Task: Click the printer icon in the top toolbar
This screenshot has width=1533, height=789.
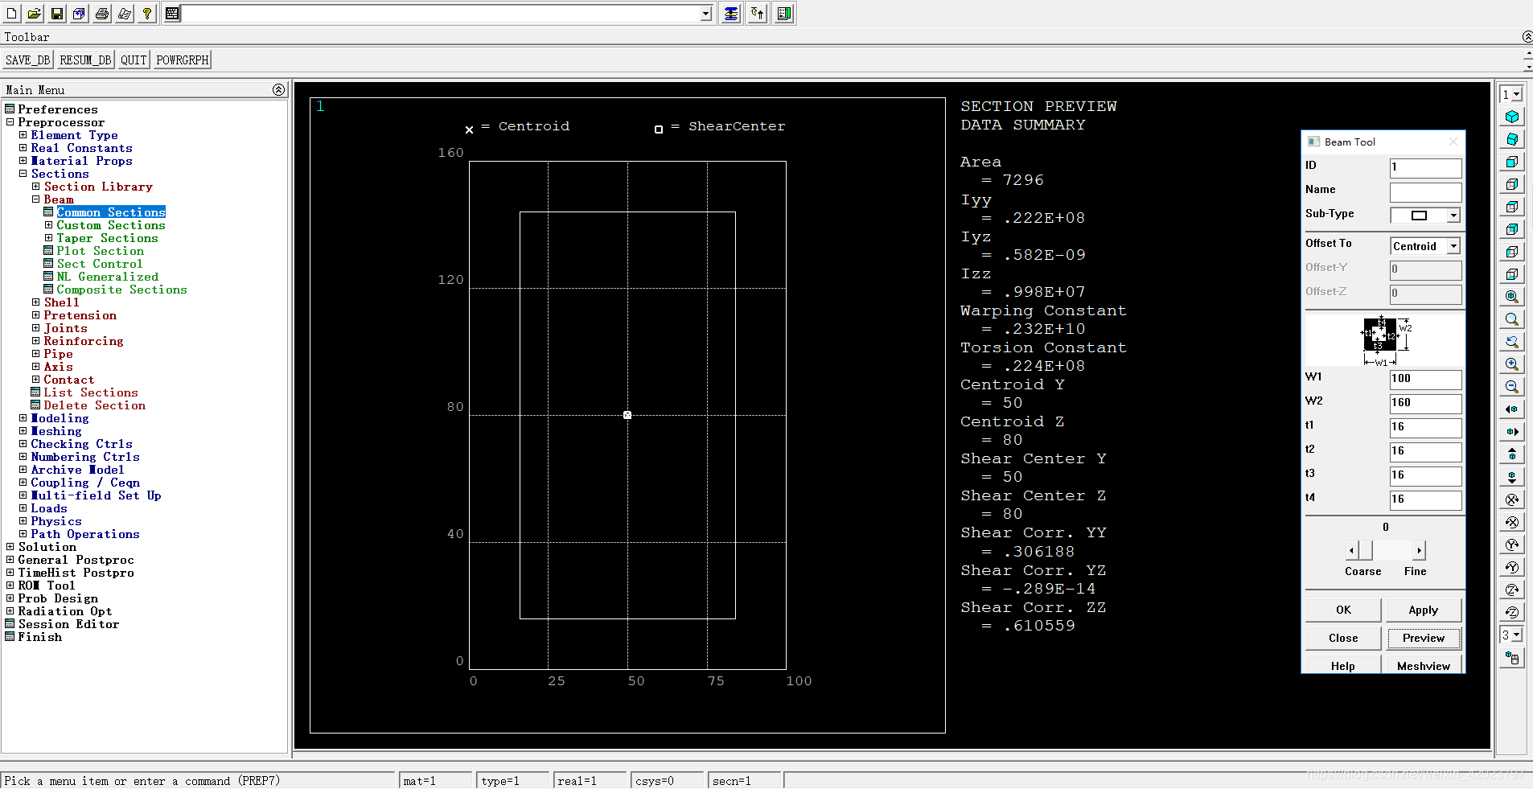Action: 102,13
